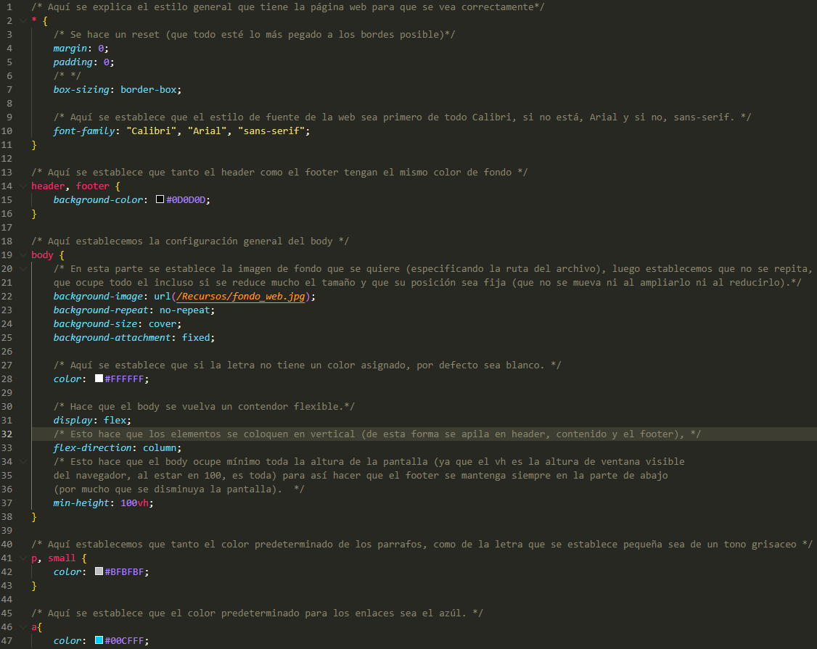This screenshot has height=649, width=817.
Task: Click the "Calibri" font string
Action: [151, 131]
